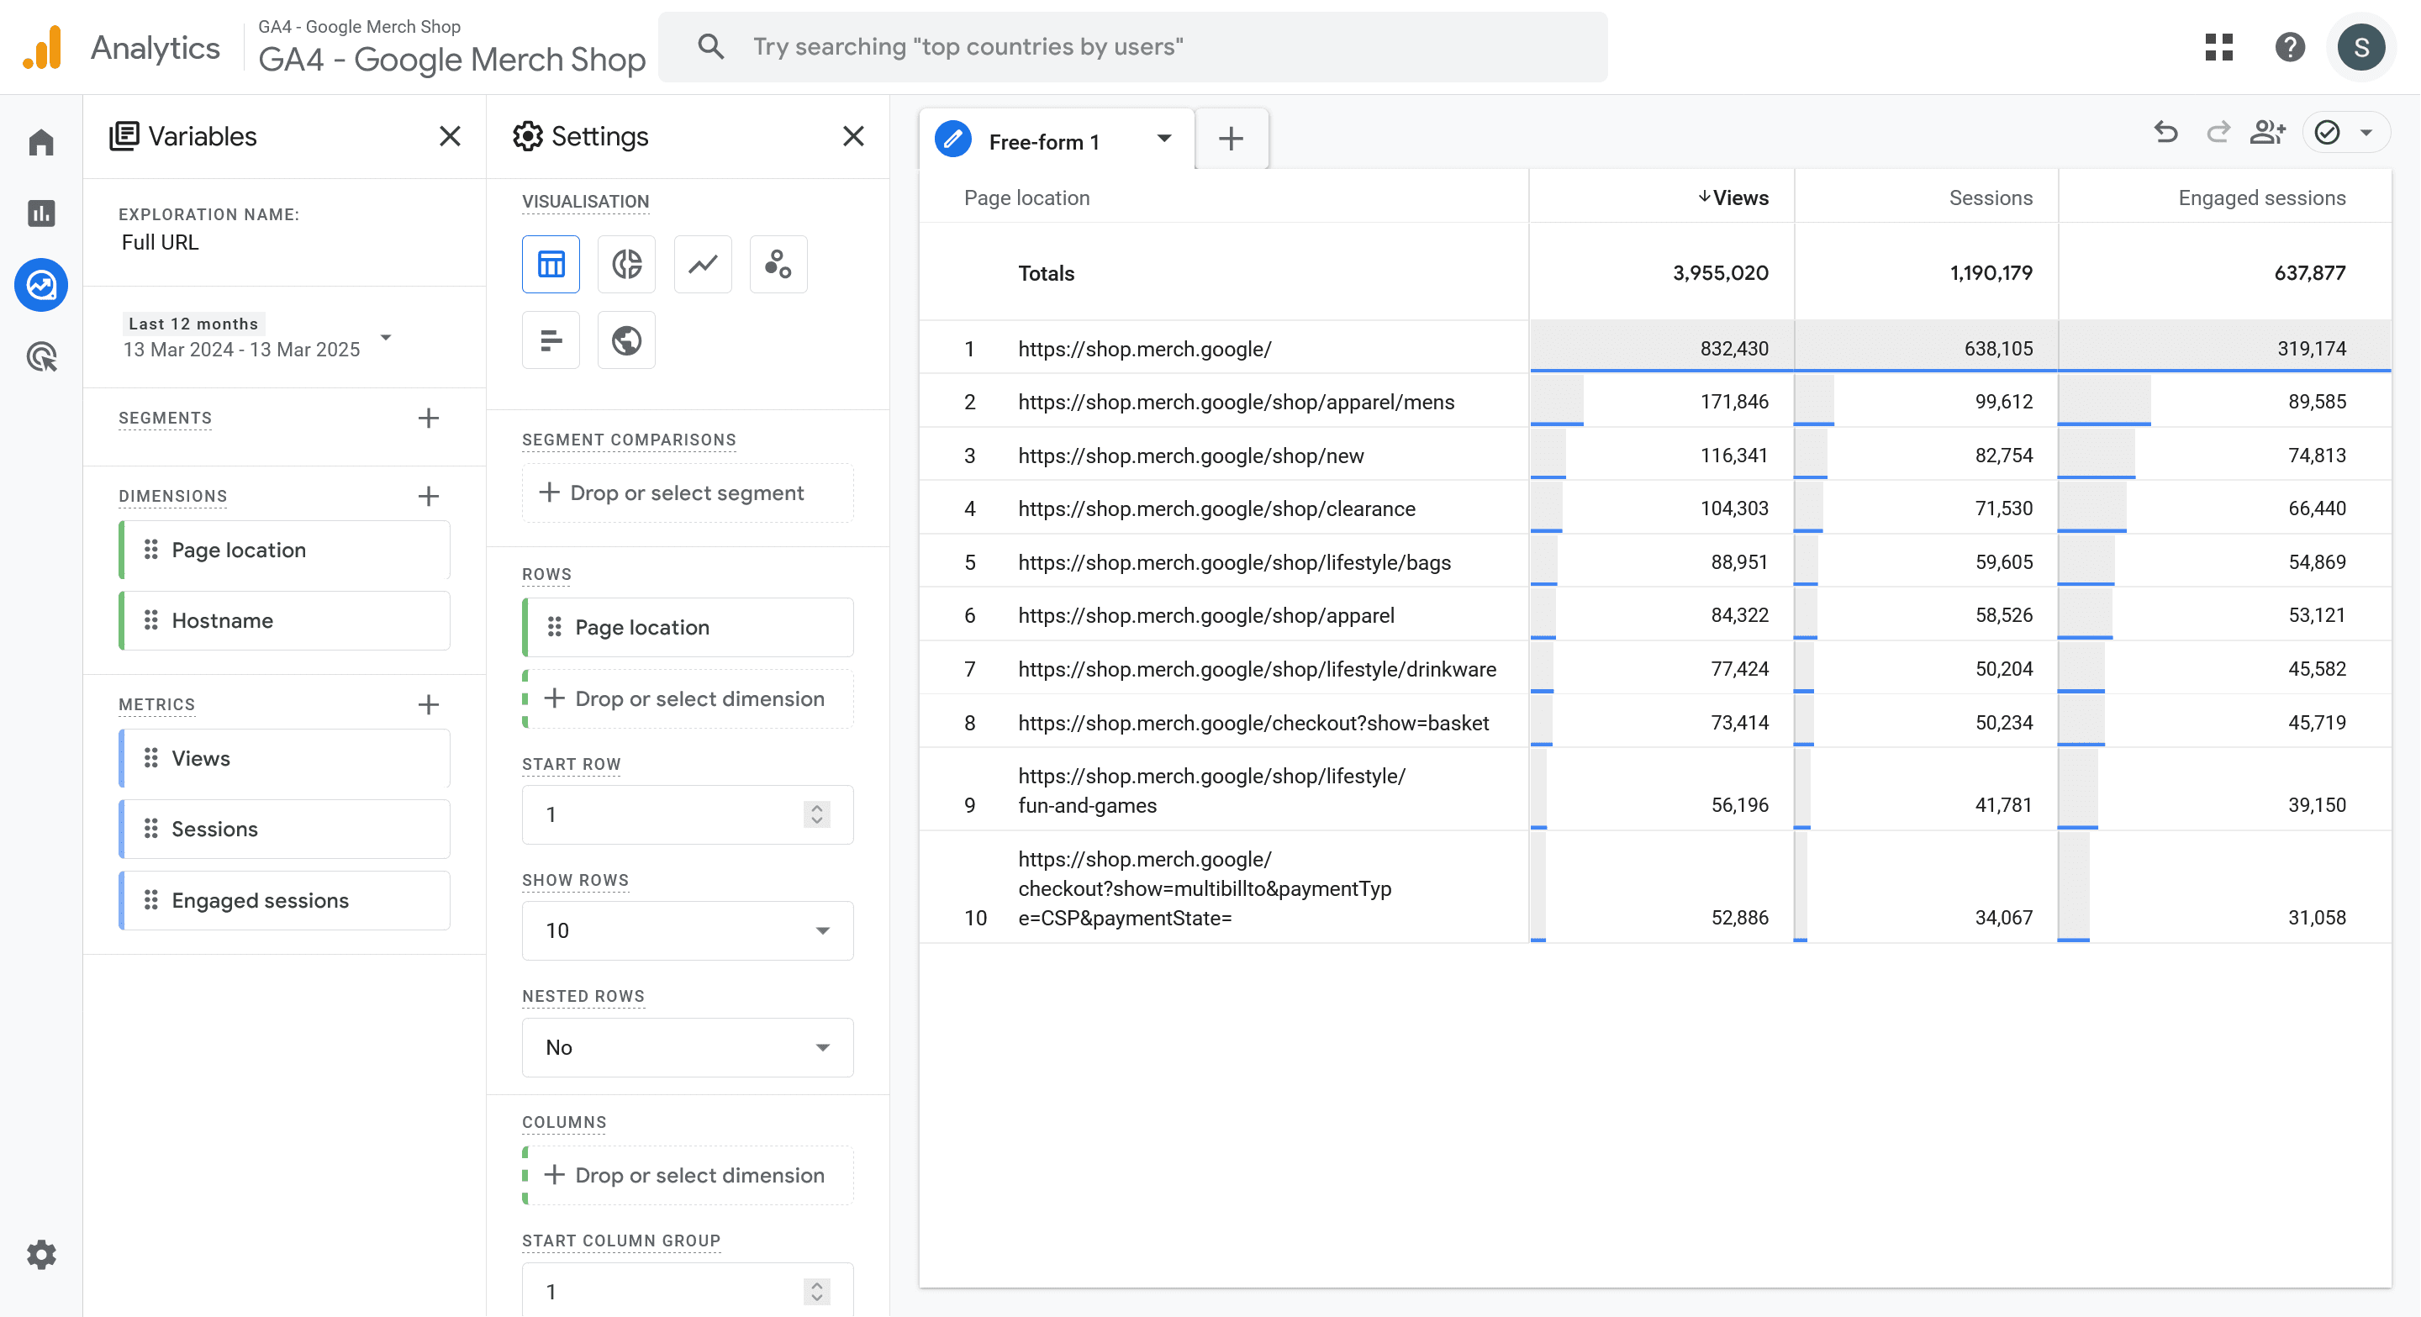Click the Redo arrow icon
Screen dimensions: 2421x1317
click(x=2218, y=133)
